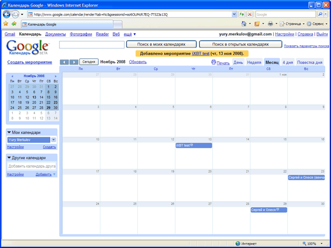This screenshot has height=248, width=331.
Task: Select the Календарь Google browser tab
Action: (67, 24)
